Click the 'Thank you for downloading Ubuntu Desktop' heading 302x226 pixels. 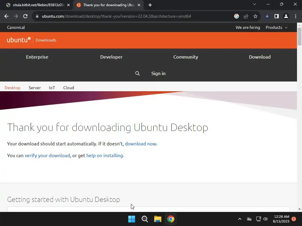(107, 127)
